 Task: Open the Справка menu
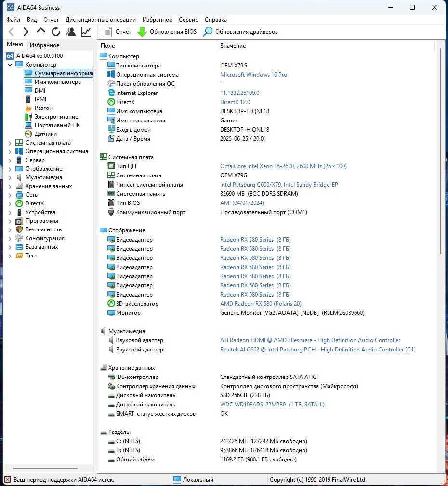(x=216, y=19)
